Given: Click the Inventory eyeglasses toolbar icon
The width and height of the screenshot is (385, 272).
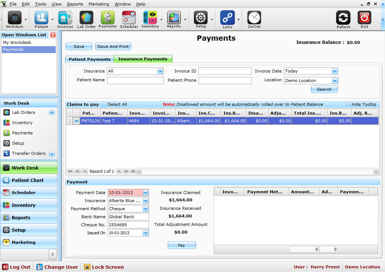Looking at the screenshot, I should 150,18.
